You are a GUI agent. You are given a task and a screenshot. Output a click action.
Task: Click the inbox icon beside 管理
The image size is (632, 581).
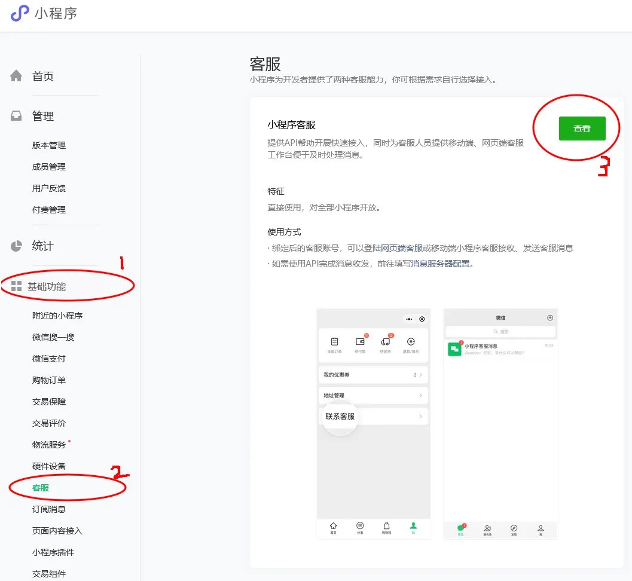[16, 116]
